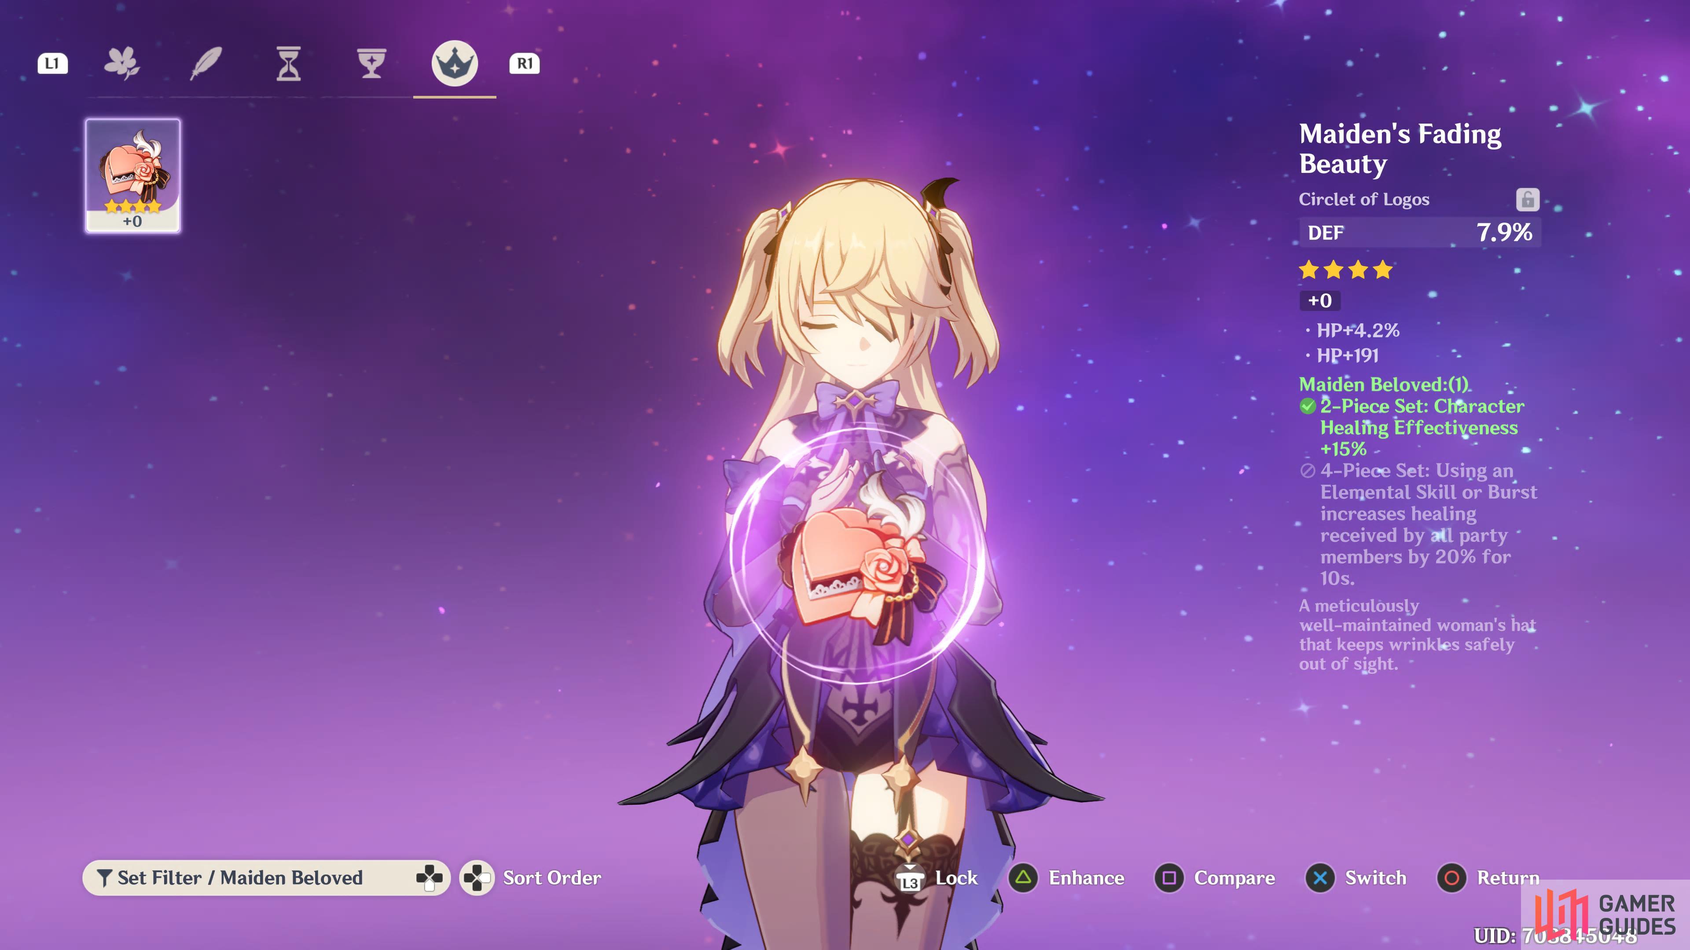Click the triangle icon for Enhance
This screenshot has width=1690, height=950.
[x=1023, y=878]
